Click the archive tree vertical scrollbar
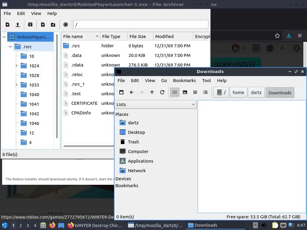Viewport: 307px width, 230px height. pos(57,86)
